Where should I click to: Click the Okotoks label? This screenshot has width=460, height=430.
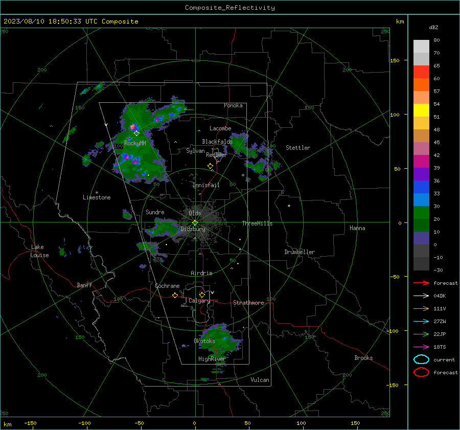[204, 341]
